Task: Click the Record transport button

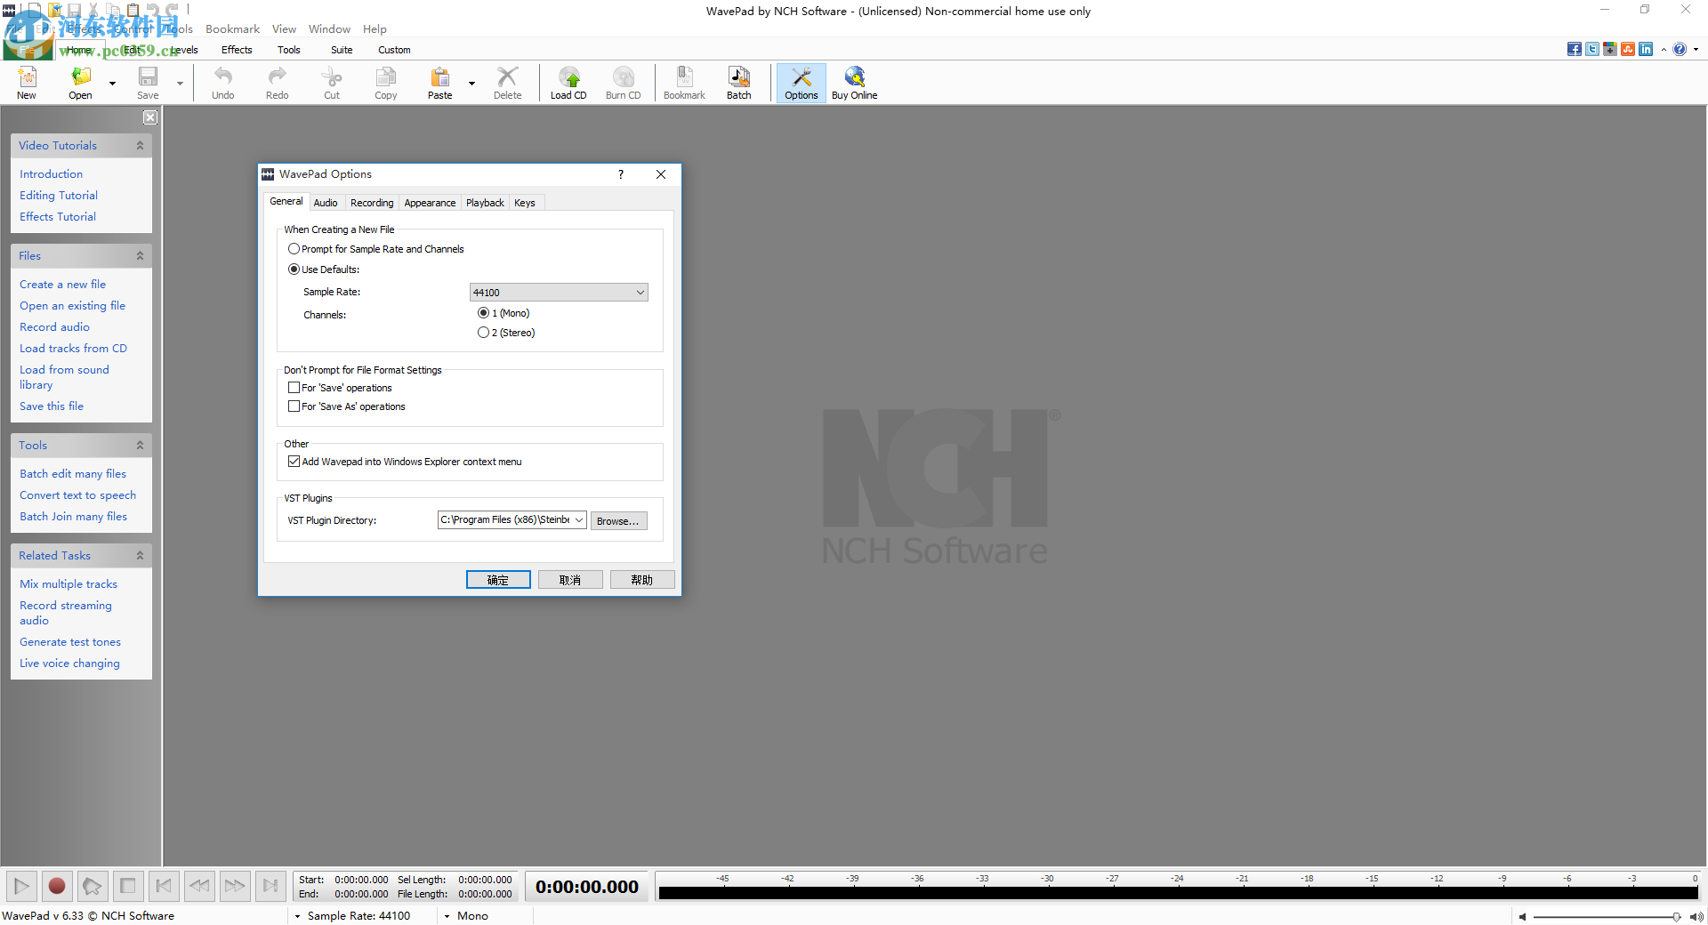Action: (57, 886)
